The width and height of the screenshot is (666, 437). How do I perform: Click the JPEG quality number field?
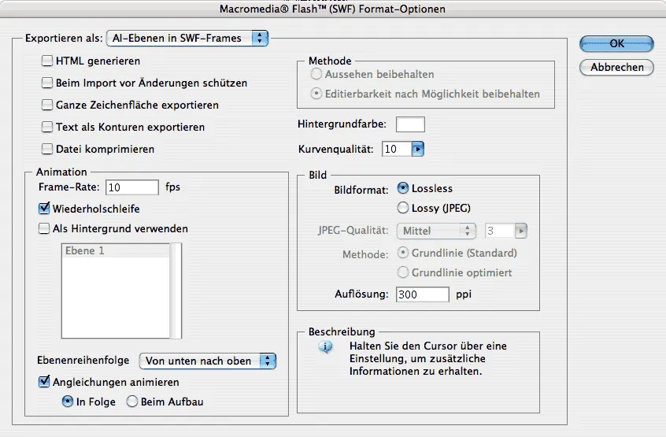point(499,231)
